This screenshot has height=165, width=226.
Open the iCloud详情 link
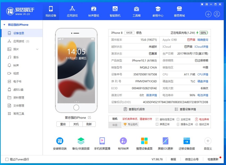click(201, 47)
